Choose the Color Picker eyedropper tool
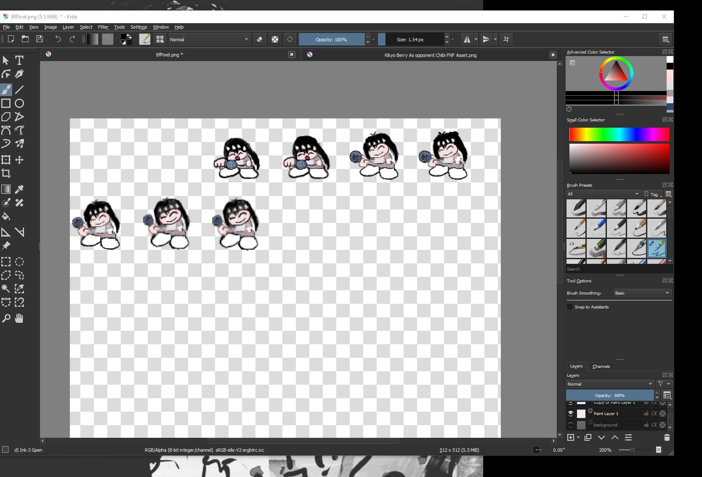The height and width of the screenshot is (477, 702). [x=19, y=189]
